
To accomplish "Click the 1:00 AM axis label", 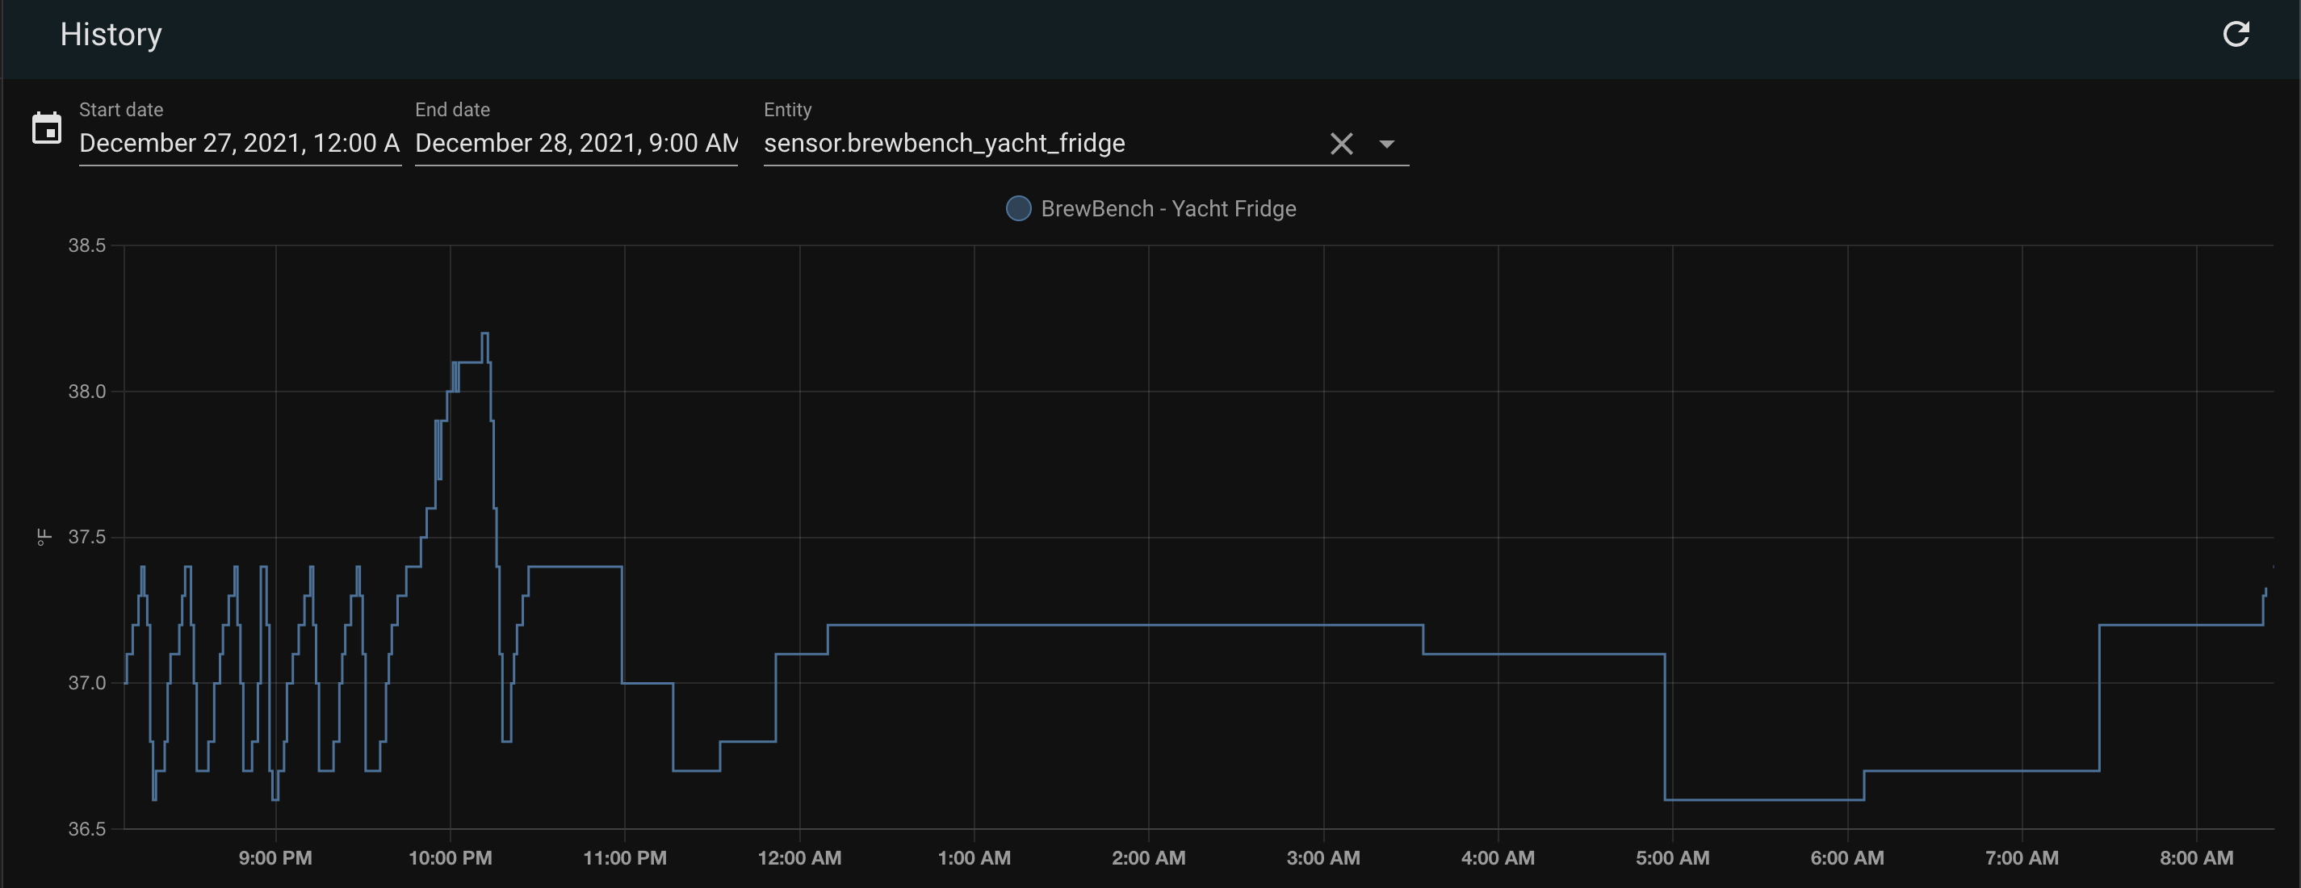I will 974,857.
